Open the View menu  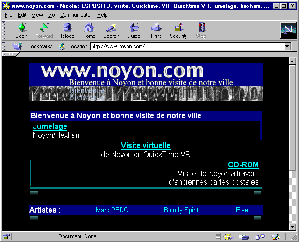[37, 15]
